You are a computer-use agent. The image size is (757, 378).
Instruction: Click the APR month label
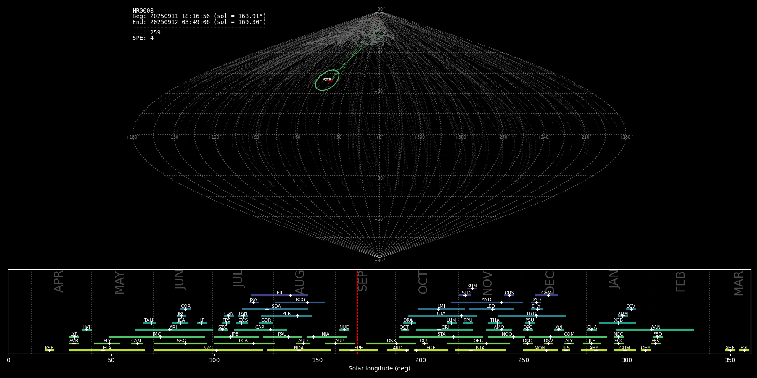point(58,281)
